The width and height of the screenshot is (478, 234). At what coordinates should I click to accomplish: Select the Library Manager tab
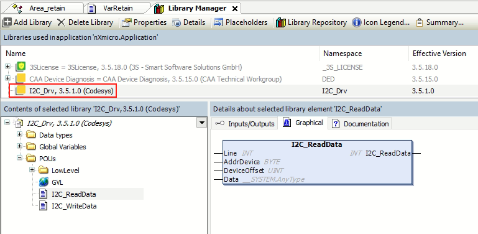tap(197, 9)
